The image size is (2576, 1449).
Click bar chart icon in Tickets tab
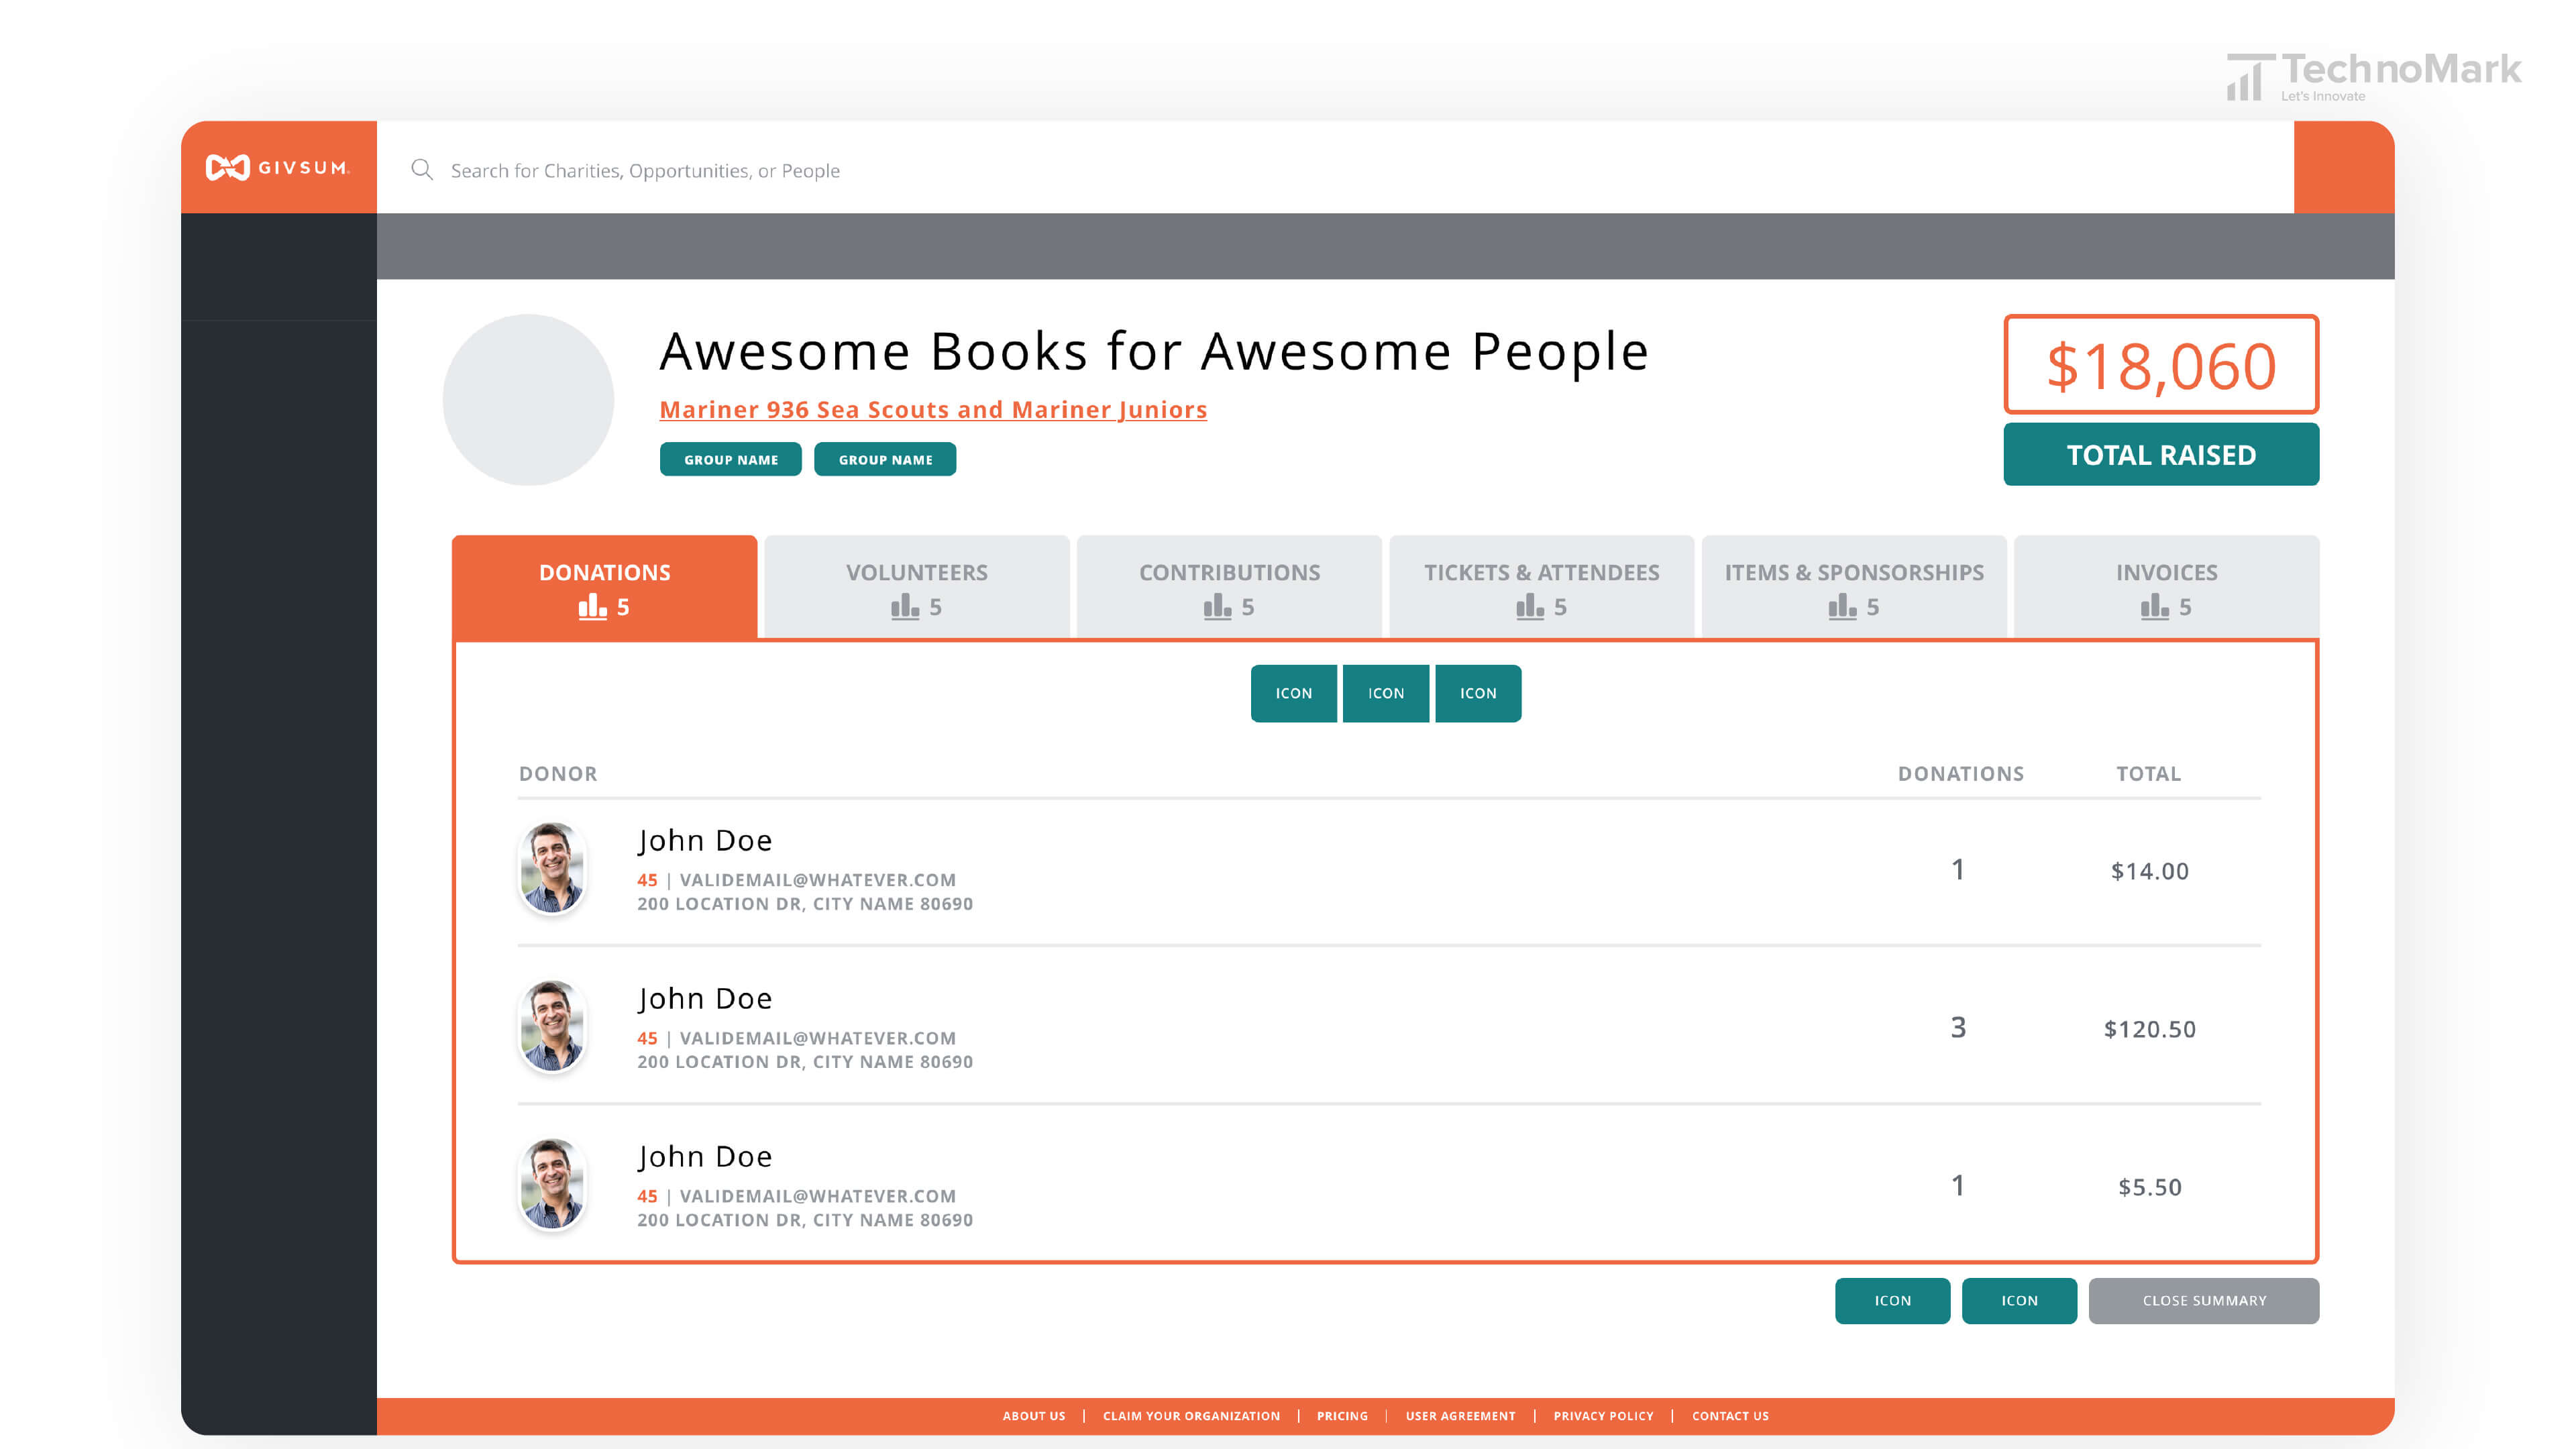[1530, 606]
